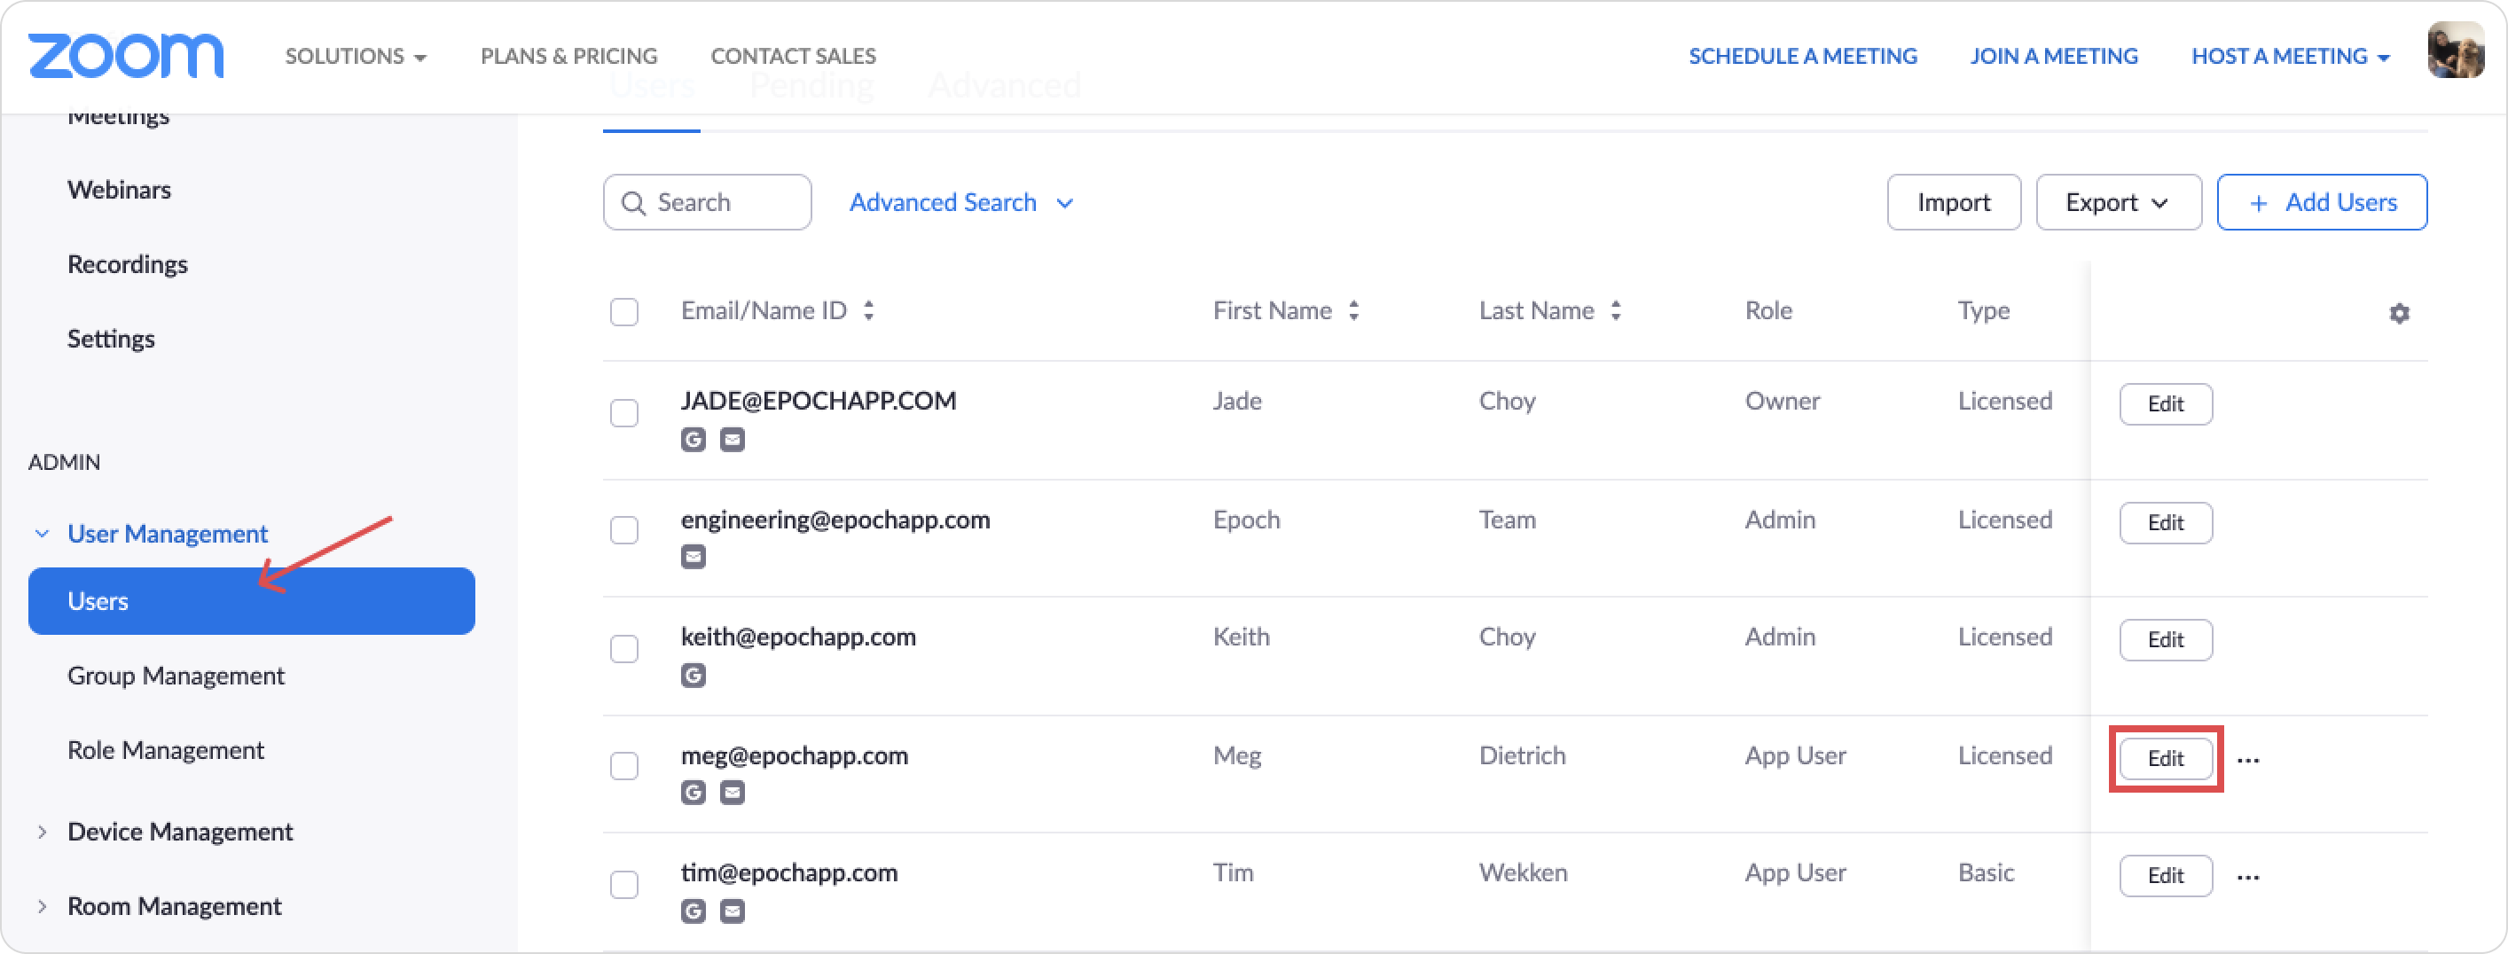Viewport: 2508px width, 954px height.
Task: Click the Add Users button
Action: tap(2322, 201)
